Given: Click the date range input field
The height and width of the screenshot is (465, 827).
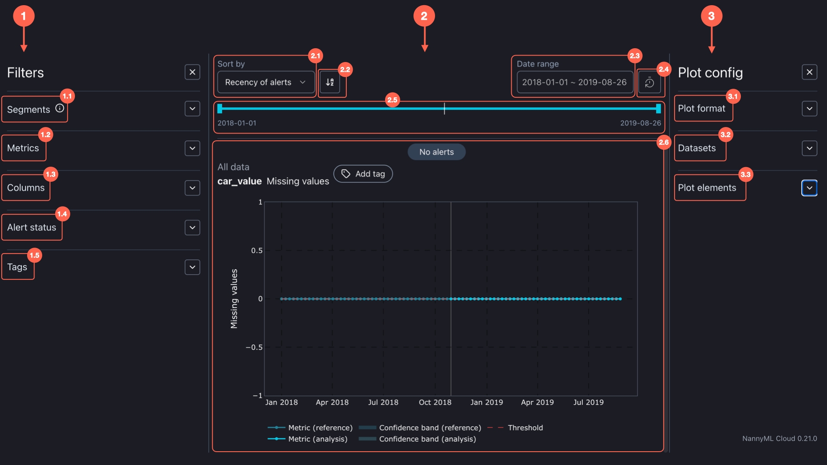Looking at the screenshot, I should coord(574,82).
